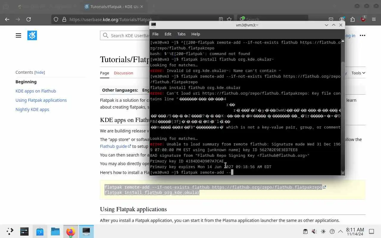The width and height of the screenshot is (381, 238).
Task: Hide the Contents sidebar list
Action: tap(40, 72)
